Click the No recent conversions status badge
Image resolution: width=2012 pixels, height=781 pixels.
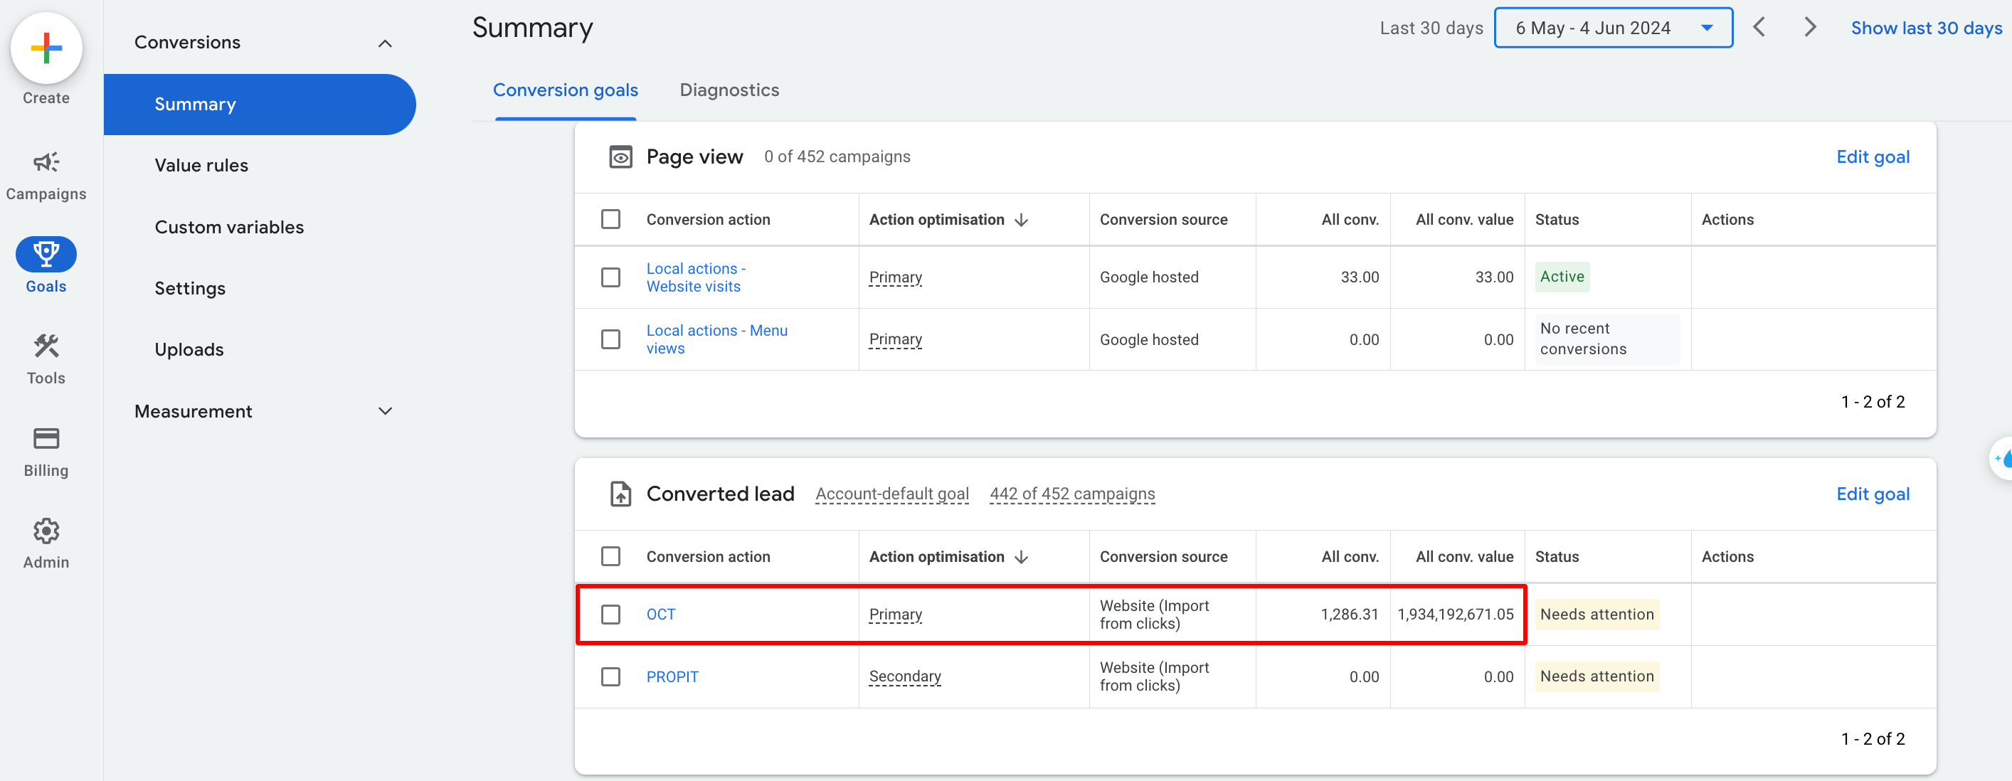(x=1606, y=340)
